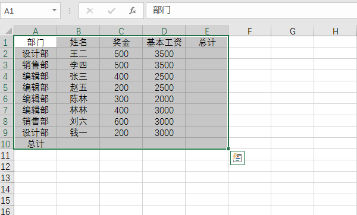Click the Select All corner triangle

(8, 30)
